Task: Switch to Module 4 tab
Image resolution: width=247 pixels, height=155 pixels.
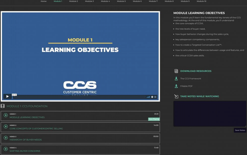Action: 105,1
